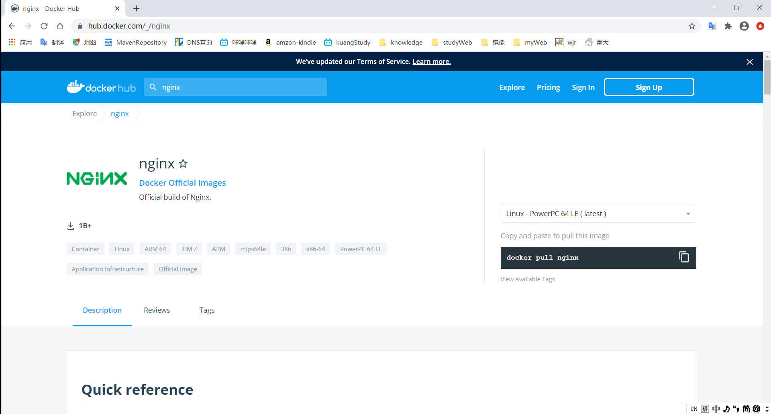This screenshot has height=414, width=771.
Task: Click the Linux tag chip
Action: [x=122, y=249]
